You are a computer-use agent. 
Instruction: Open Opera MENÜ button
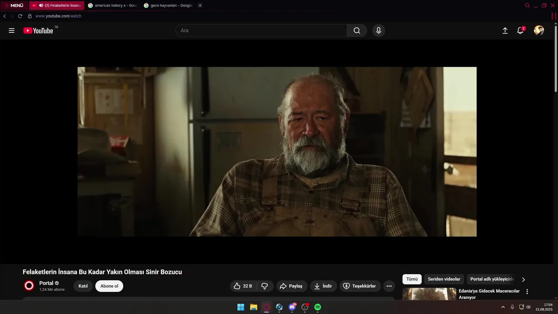pyautogui.click(x=14, y=5)
